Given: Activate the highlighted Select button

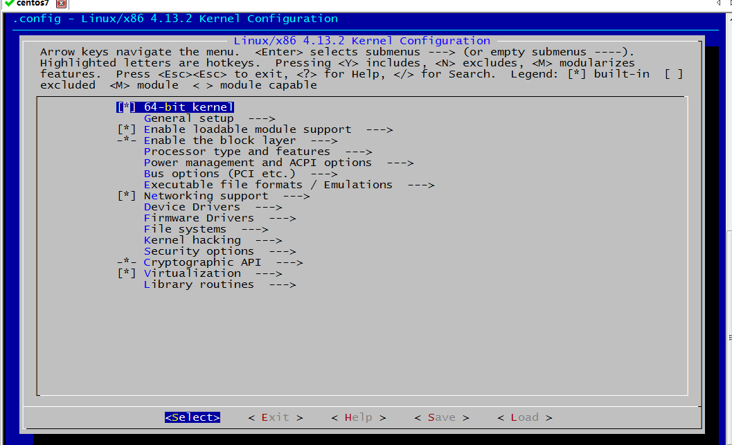Looking at the screenshot, I should pos(193,417).
